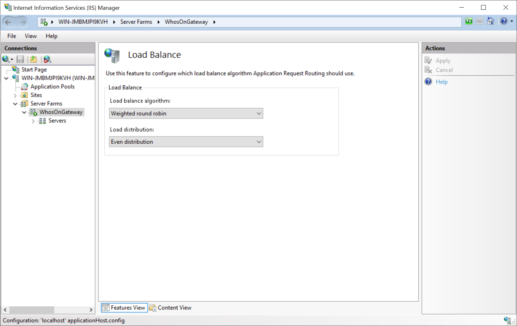
Task: Select Start Page in Connections tree
Action: 34,69
